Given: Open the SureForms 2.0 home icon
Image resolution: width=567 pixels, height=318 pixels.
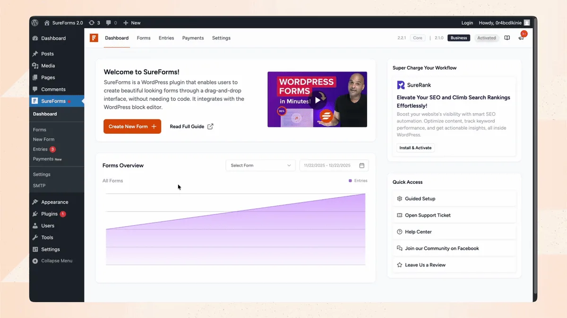Looking at the screenshot, I should click(47, 23).
